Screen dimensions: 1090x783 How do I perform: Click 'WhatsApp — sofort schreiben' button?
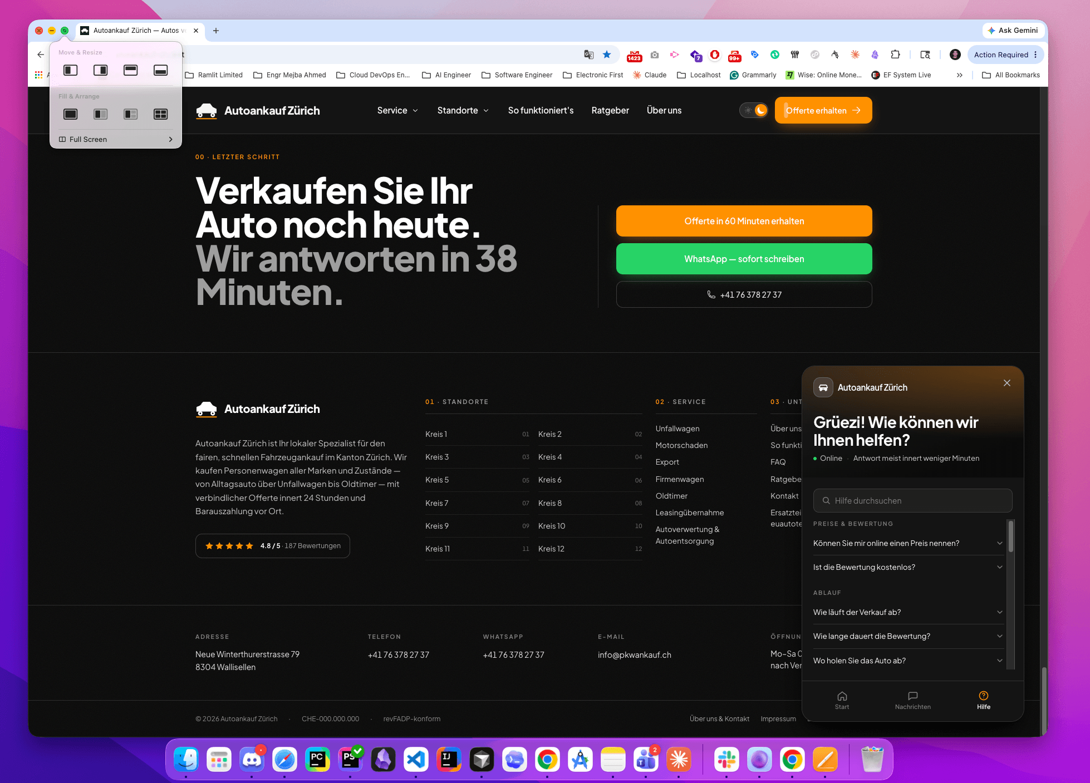coord(744,259)
